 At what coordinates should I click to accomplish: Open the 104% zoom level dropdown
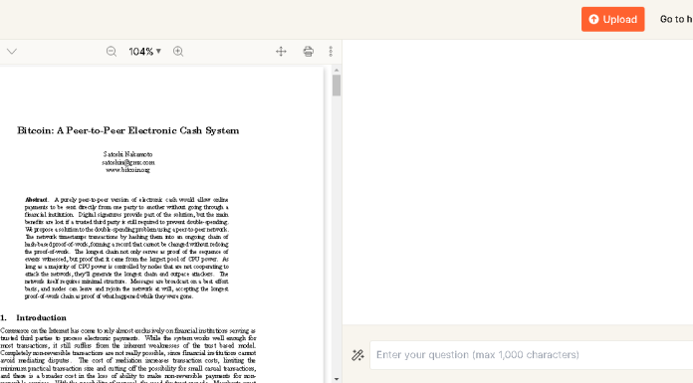pos(145,52)
